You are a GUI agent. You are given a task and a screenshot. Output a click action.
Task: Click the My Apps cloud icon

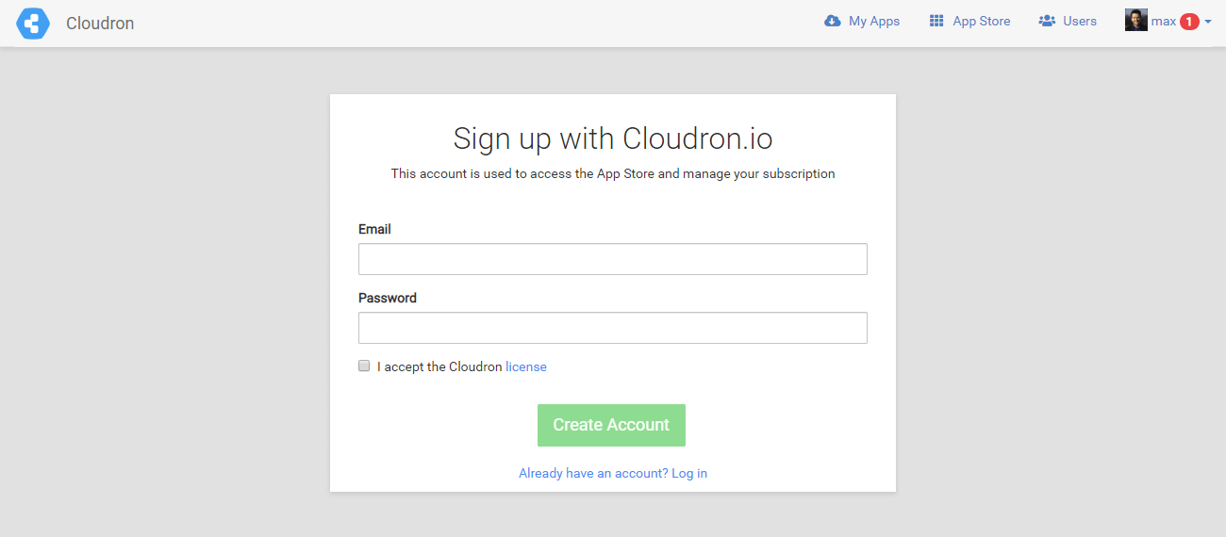tap(833, 21)
